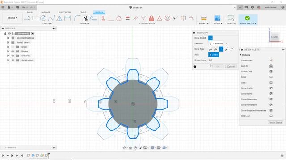
Task: Click Cancel in the Move/Copy dialog
Action: [x=231, y=66]
